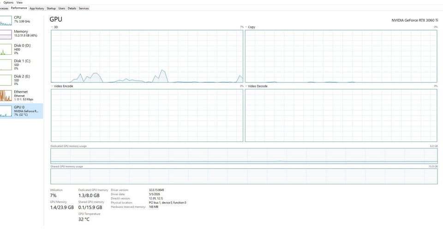This screenshot has height=230, width=443.
Task: Click the Shared GPU memory usage graph
Action: (x=244, y=177)
